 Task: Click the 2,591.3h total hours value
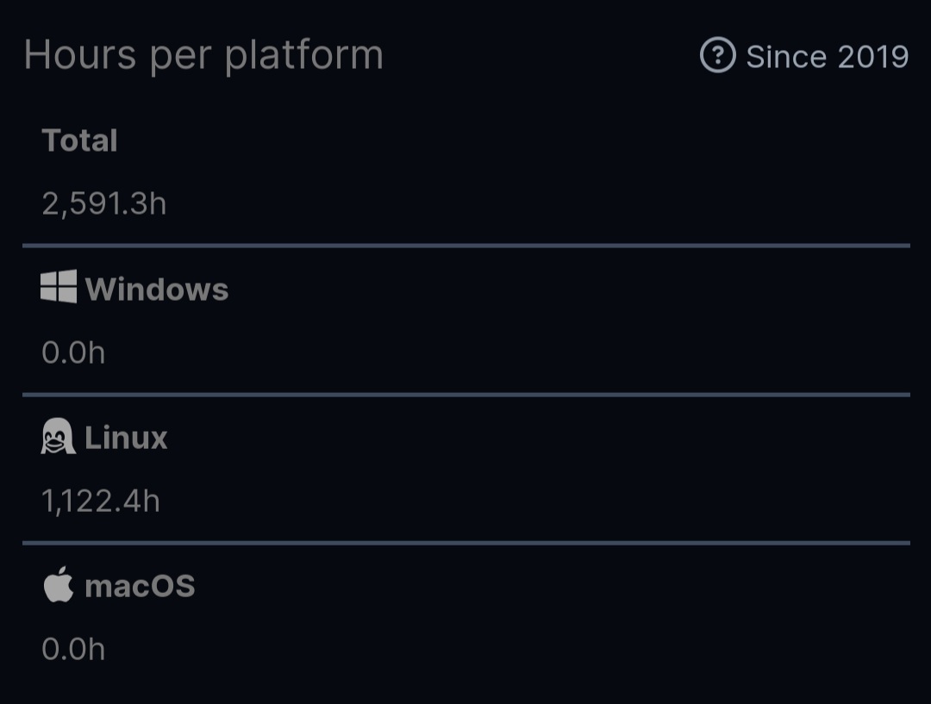[104, 203]
